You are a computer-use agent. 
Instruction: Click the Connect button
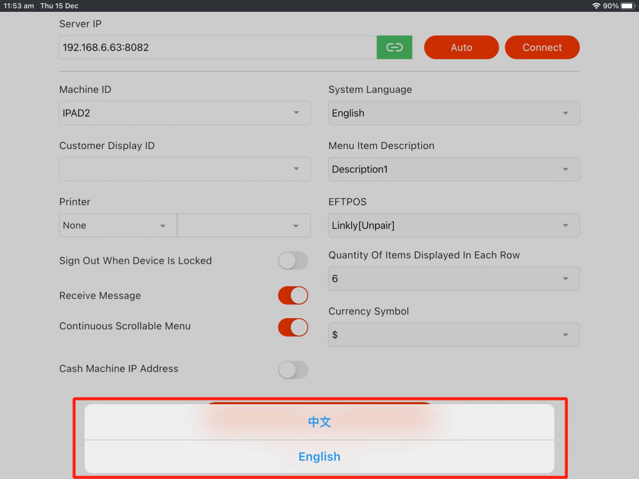(542, 47)
